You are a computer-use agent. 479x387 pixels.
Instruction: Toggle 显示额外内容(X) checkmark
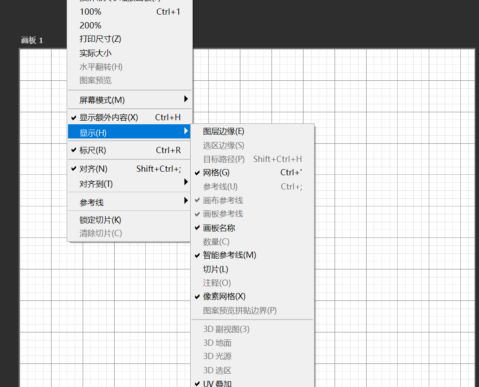tap(130, 117)
